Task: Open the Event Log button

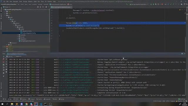Action: (182, 99)
